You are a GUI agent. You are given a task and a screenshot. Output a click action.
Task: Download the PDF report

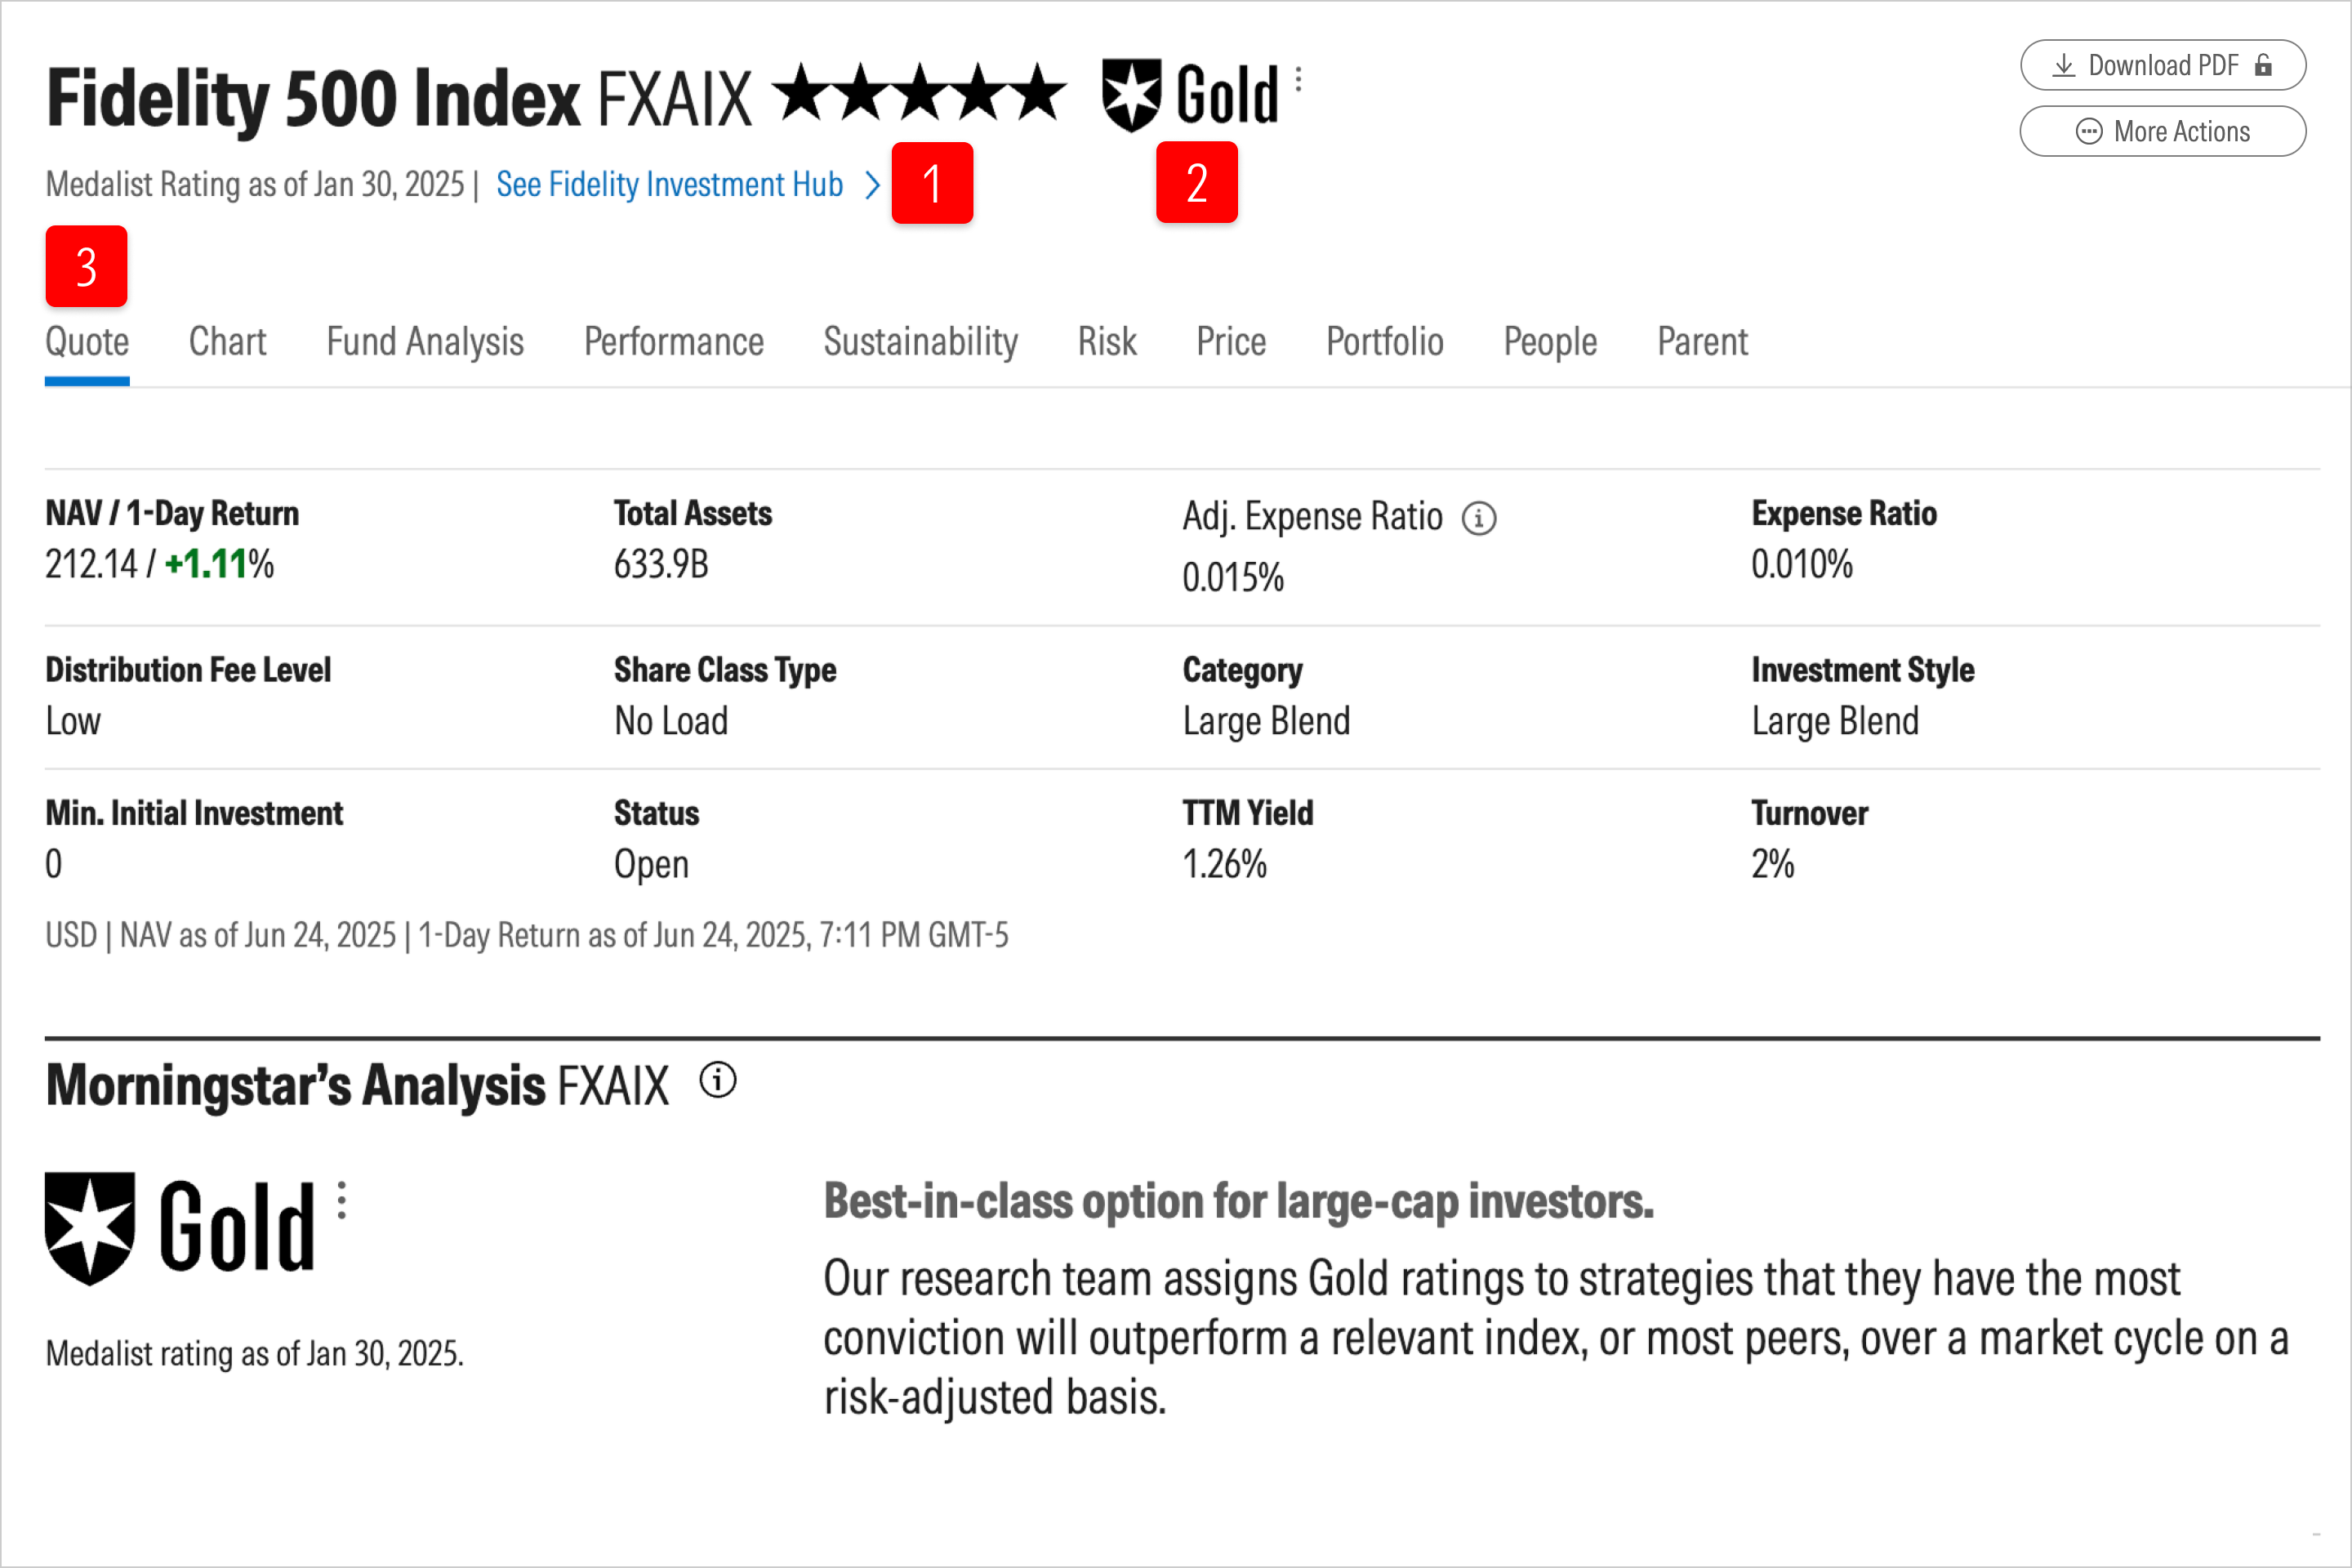click(2162, 66)
